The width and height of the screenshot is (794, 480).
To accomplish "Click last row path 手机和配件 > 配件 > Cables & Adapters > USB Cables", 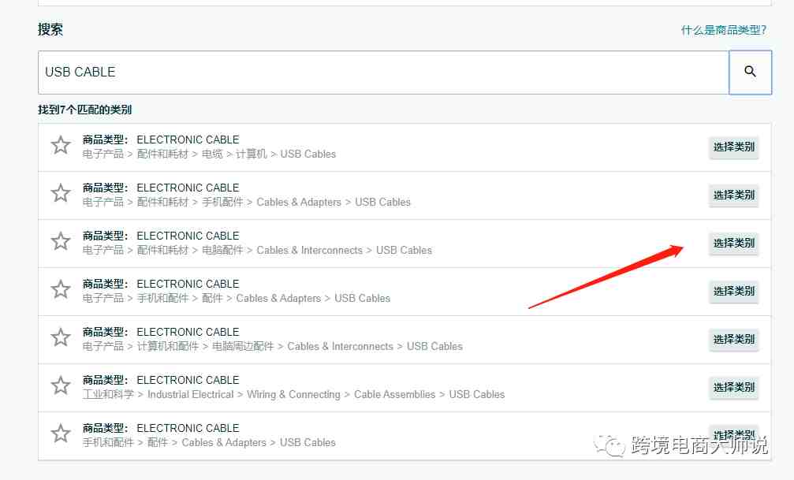I will click(209, 442).
